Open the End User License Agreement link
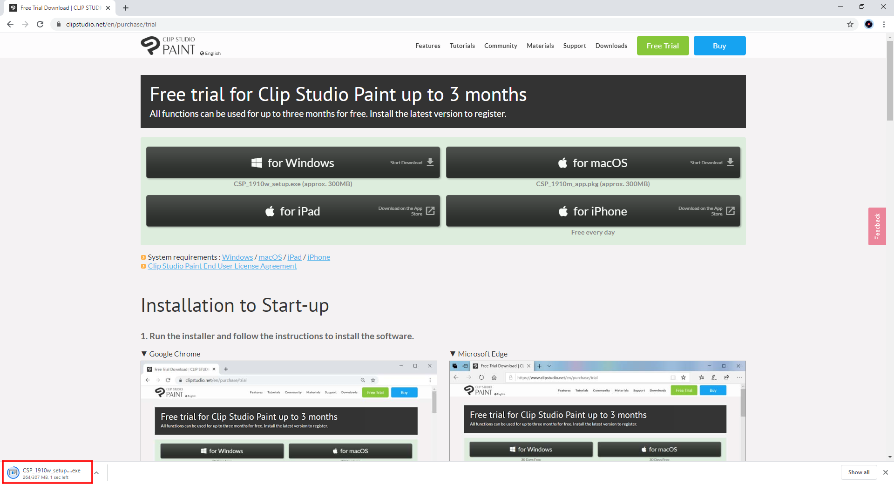The height and width of the screenshot is (484, 894). (222, 266)
